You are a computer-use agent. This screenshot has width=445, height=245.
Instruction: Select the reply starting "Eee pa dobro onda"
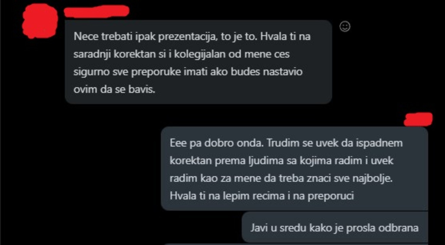tap(294, 168)
